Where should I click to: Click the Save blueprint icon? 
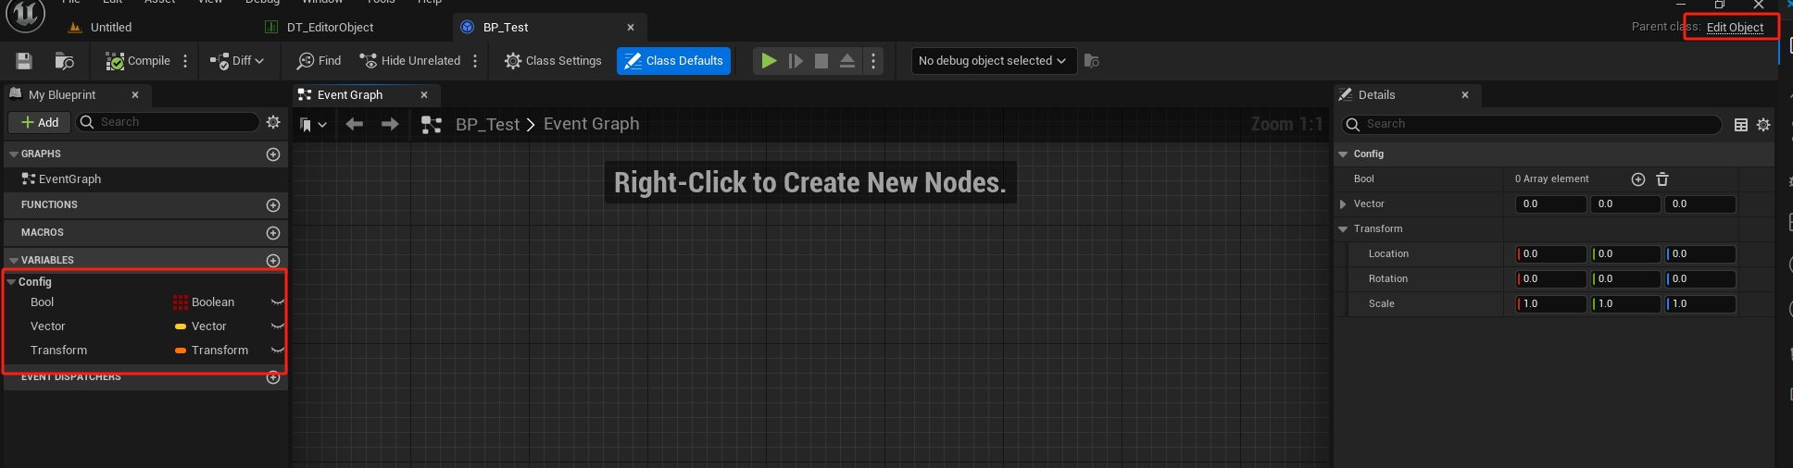click(24, 61)
